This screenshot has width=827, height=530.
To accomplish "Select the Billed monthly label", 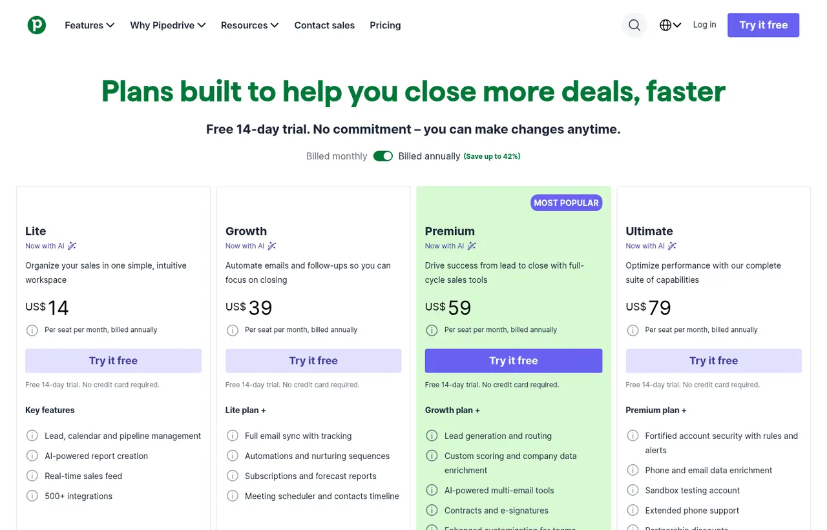I will point(337,156).
